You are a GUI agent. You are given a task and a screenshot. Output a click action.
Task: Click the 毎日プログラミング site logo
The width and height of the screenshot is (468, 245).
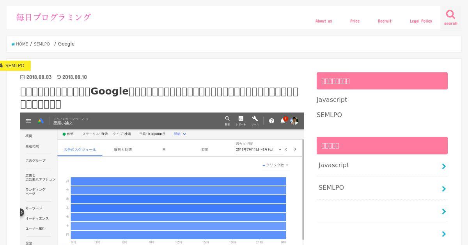coord(53,17)
